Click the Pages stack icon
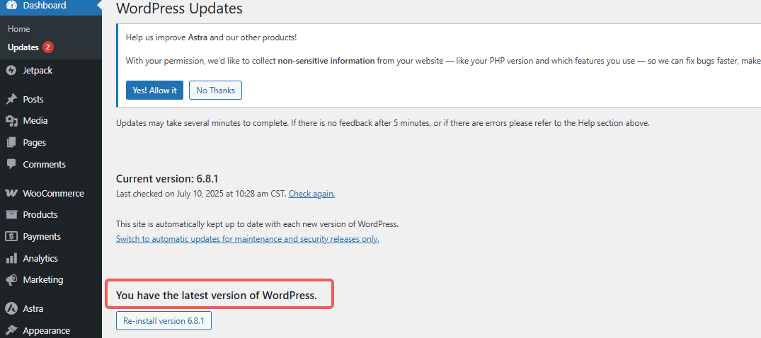This screenshot has width=761, height=338. click(x=11, y=142)
